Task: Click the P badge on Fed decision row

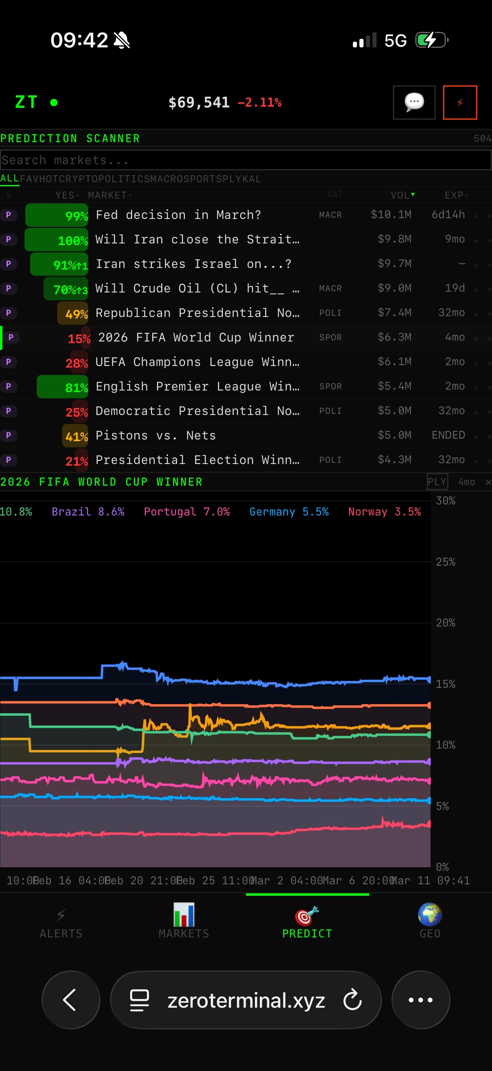Action: click(x=8, y=215)
